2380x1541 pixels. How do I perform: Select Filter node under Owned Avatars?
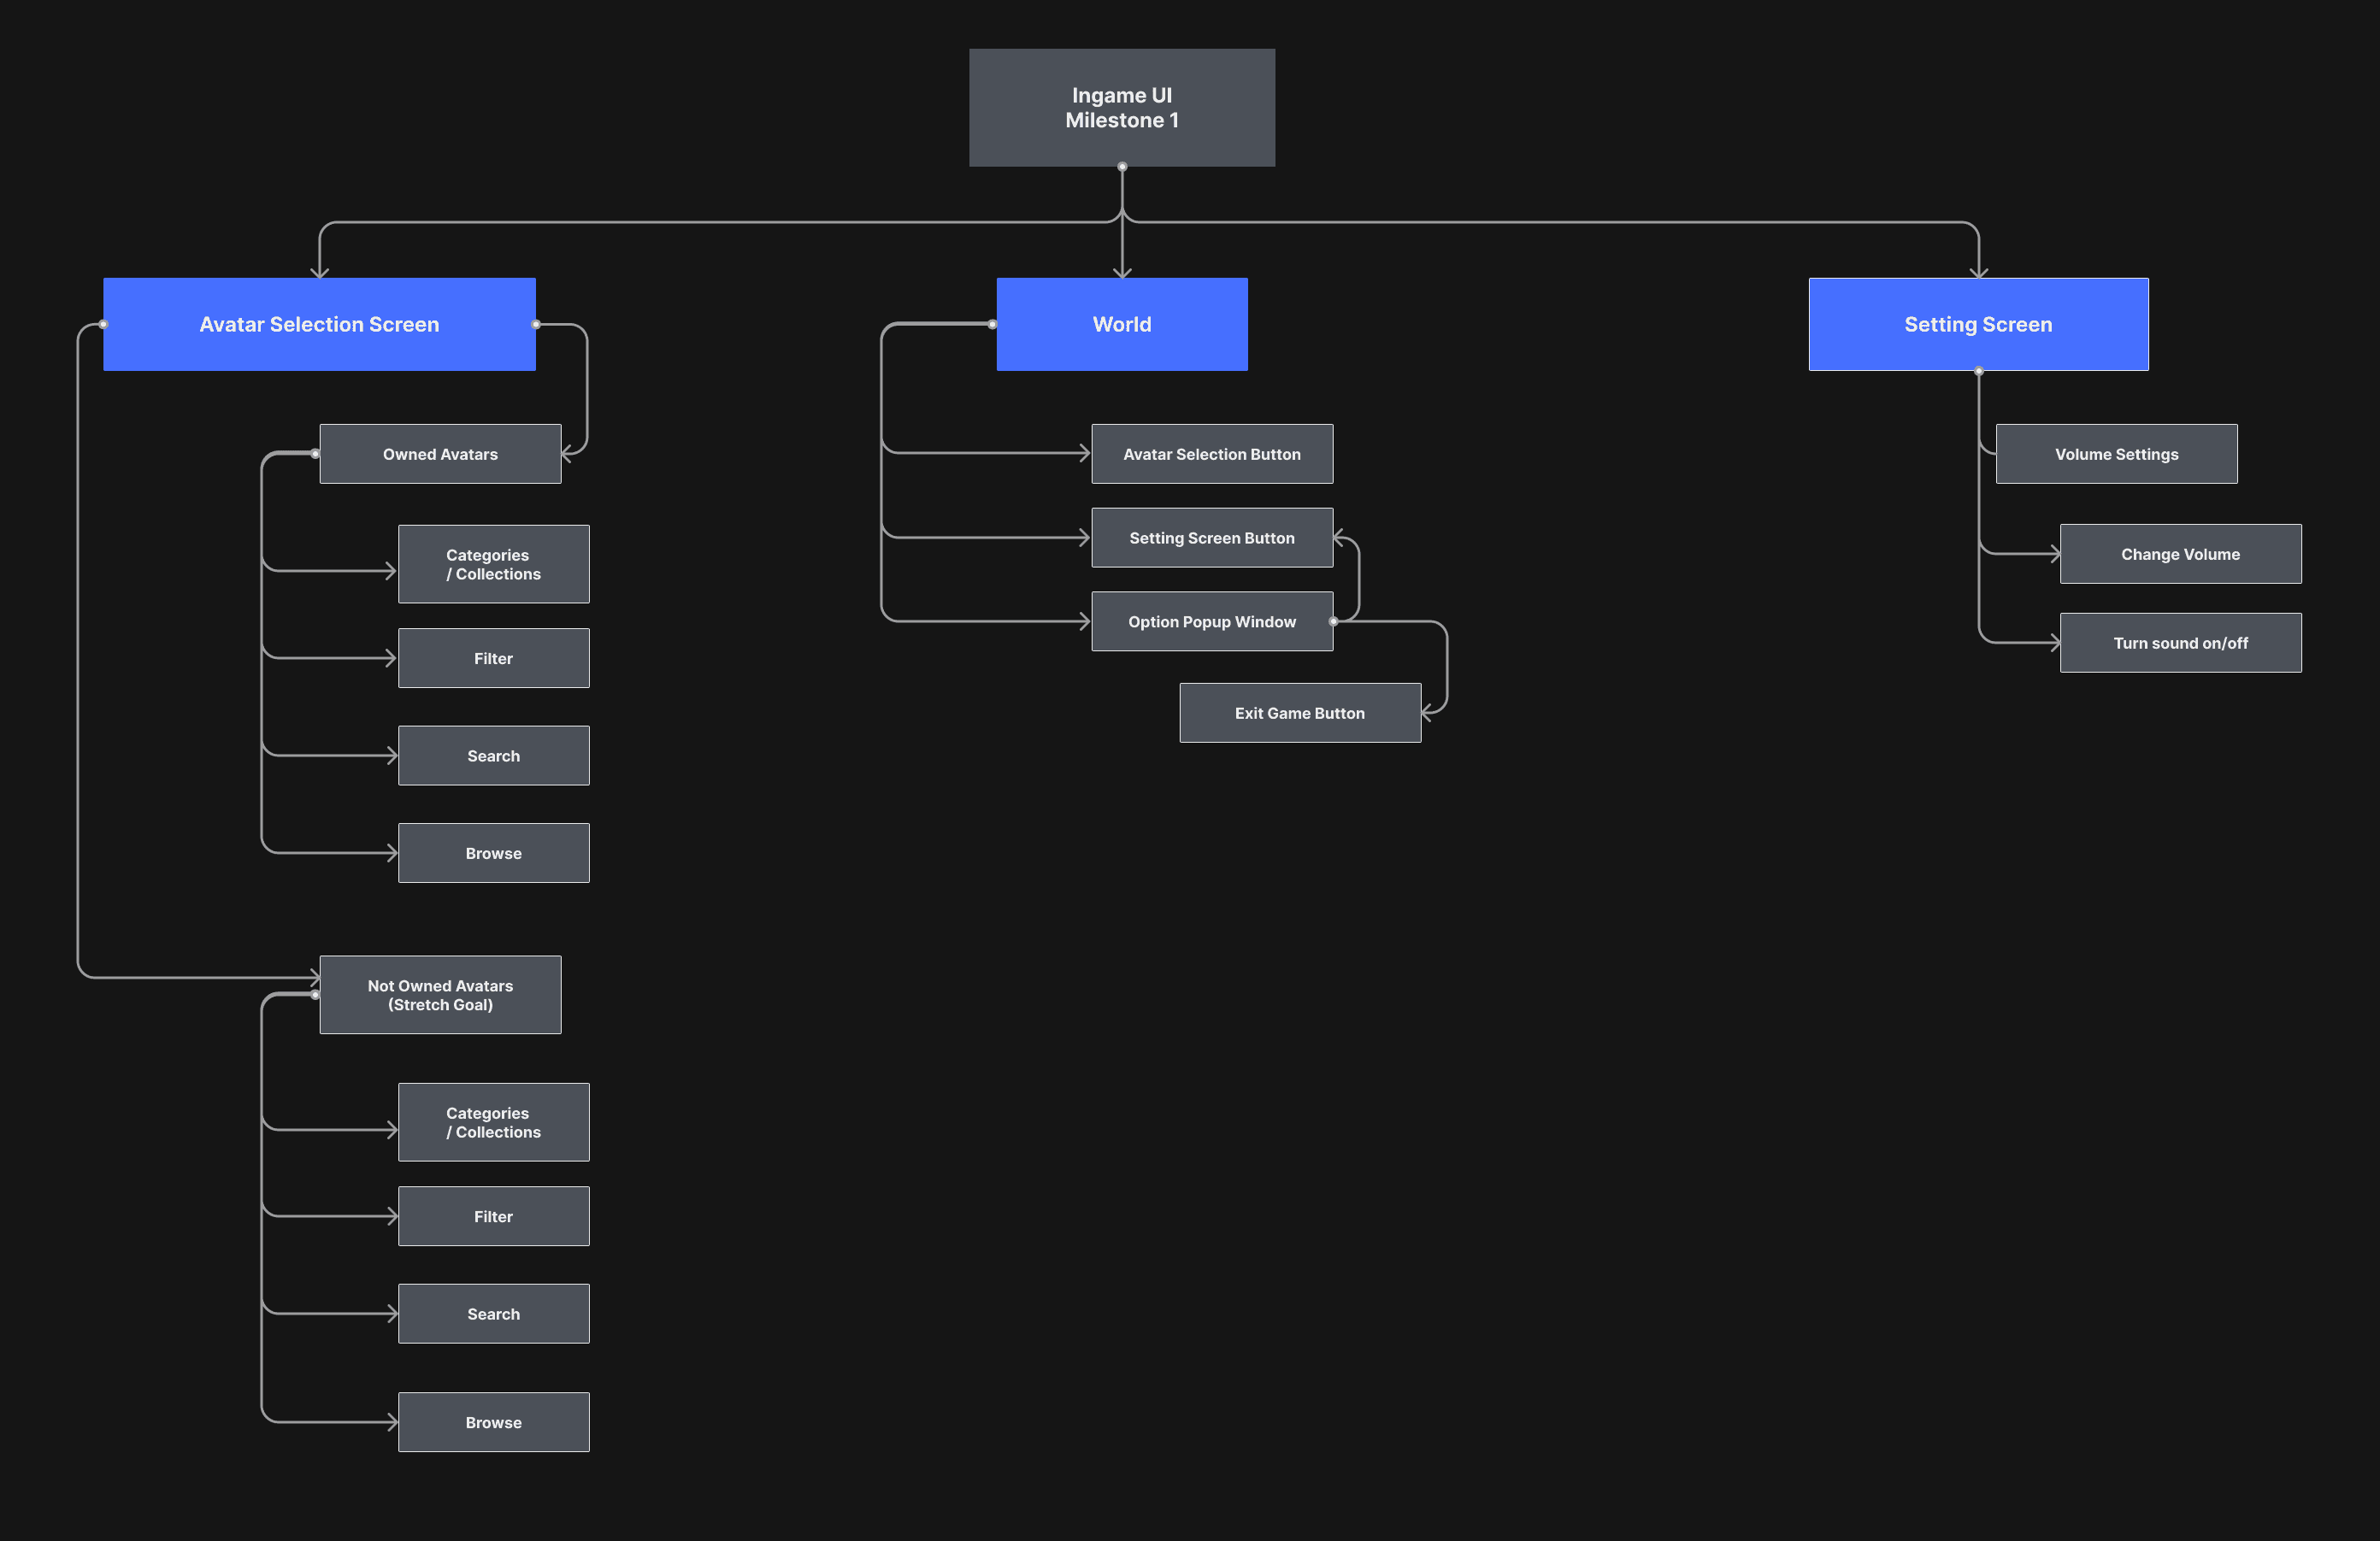(493, 658)
